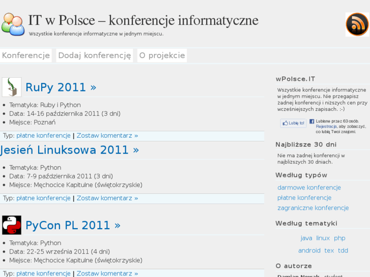This screenshot has width=370, height=277.
Task: Open the RuPy 2011 conference thumbnail
Action: (x=12, y=87)
